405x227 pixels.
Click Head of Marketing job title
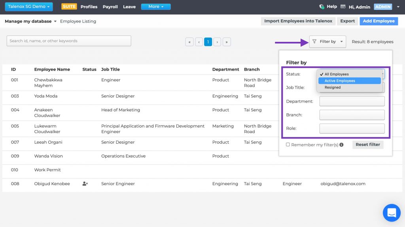120,110
